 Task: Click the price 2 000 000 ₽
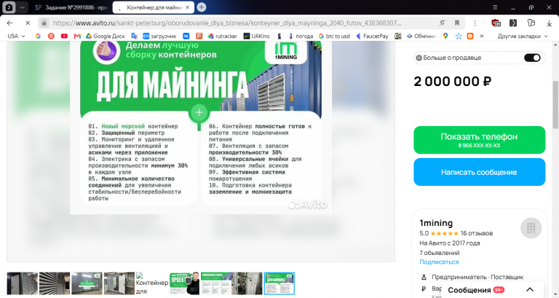(x=453, y=82)
